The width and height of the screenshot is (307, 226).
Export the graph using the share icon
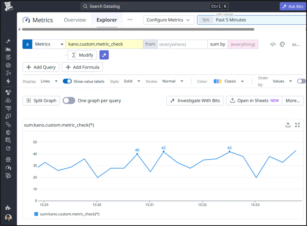tap(288, 125)
